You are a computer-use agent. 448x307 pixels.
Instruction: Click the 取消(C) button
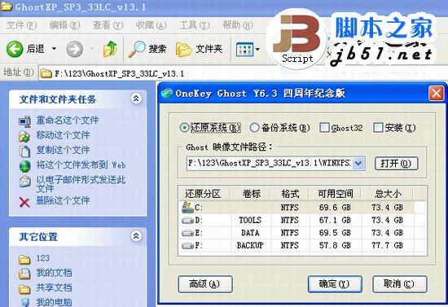click(x=399, y=284)
